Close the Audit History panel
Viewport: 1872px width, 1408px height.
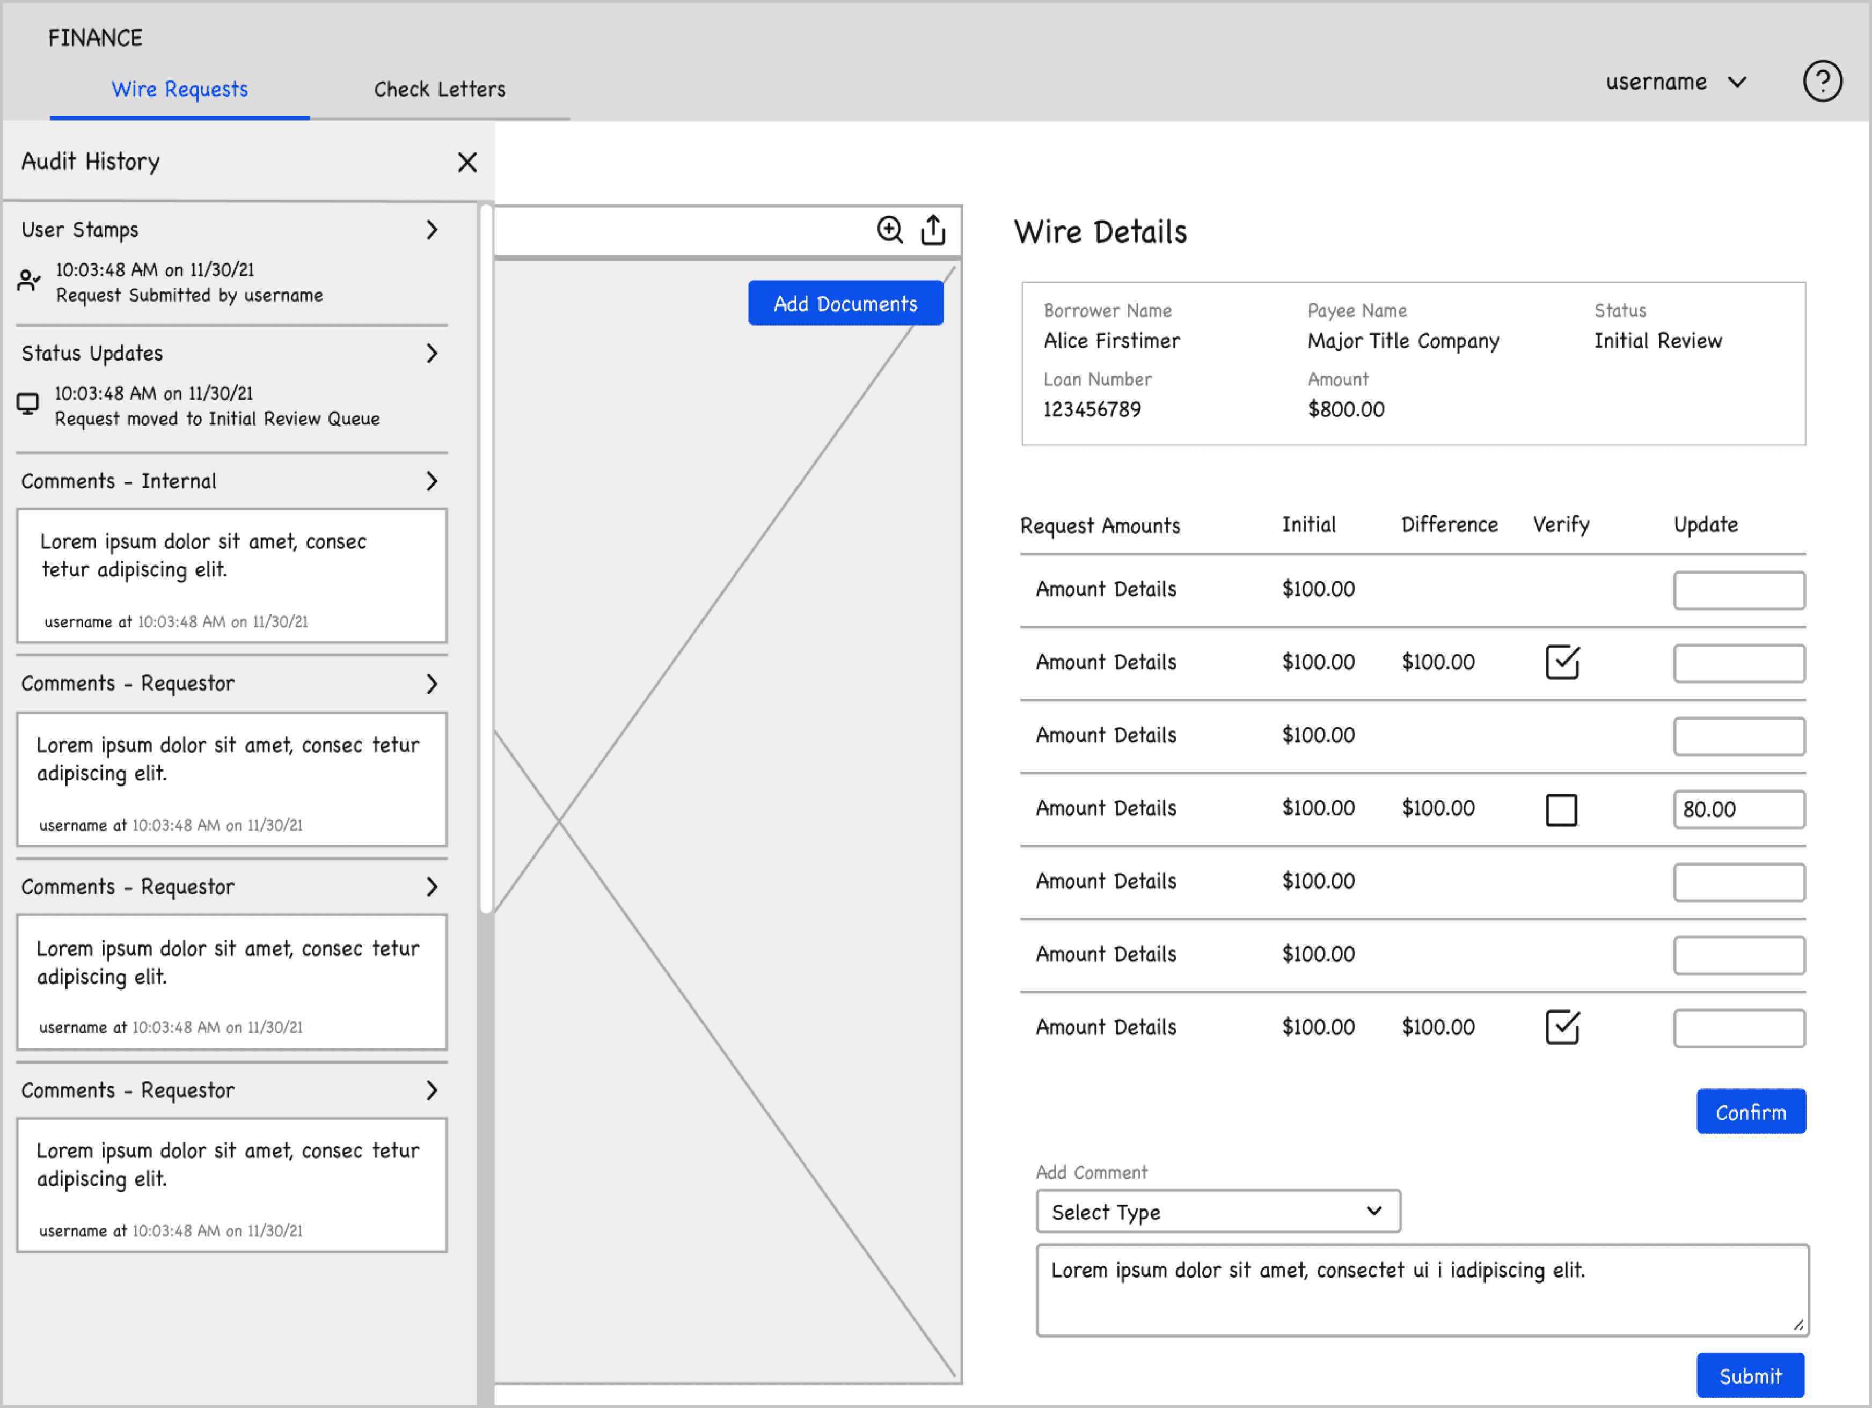pos(467,163)
